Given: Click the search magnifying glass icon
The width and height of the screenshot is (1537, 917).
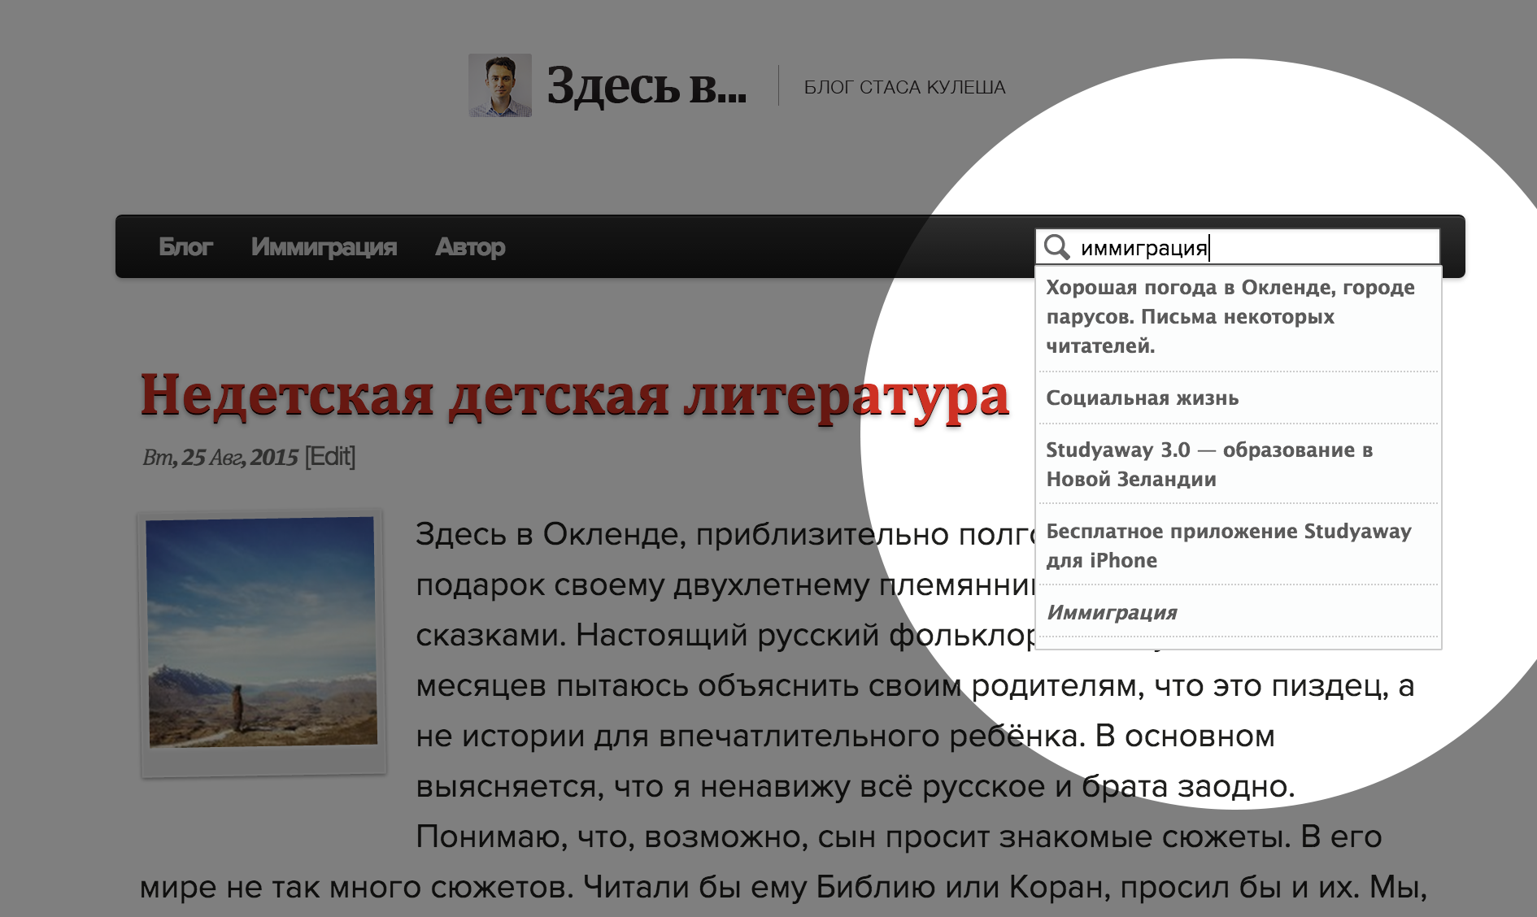Looking at the screenshot, I should [x=1056, y=246].
